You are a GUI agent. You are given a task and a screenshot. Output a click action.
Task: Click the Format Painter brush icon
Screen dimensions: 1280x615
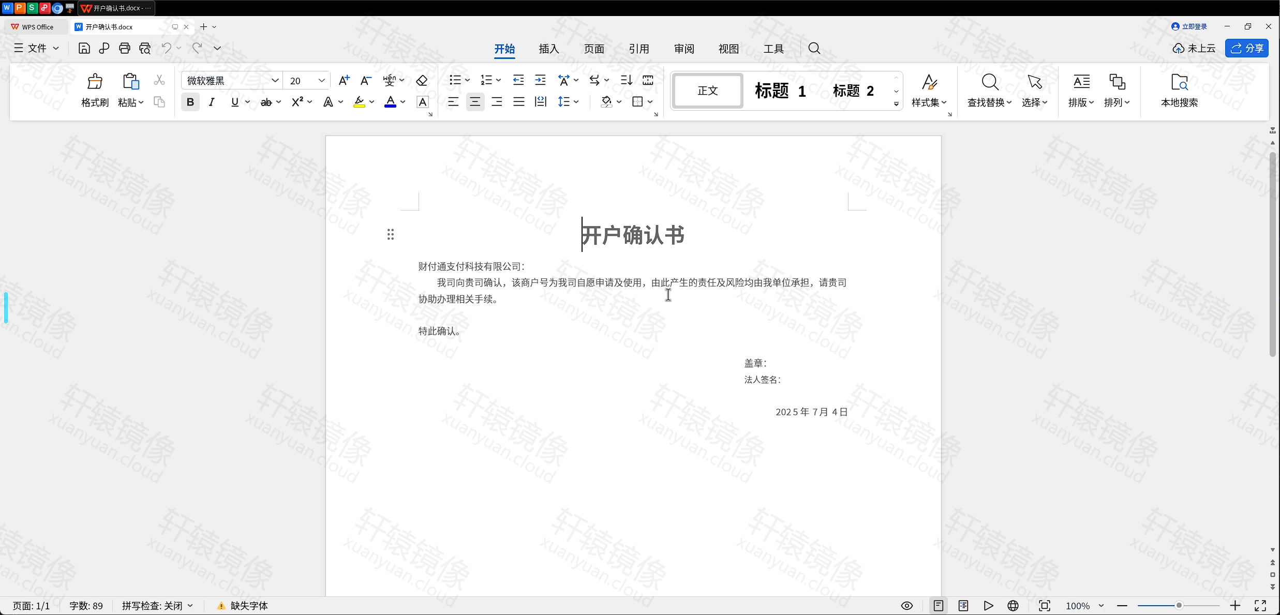pyautogui.click(x=95, y=82)
